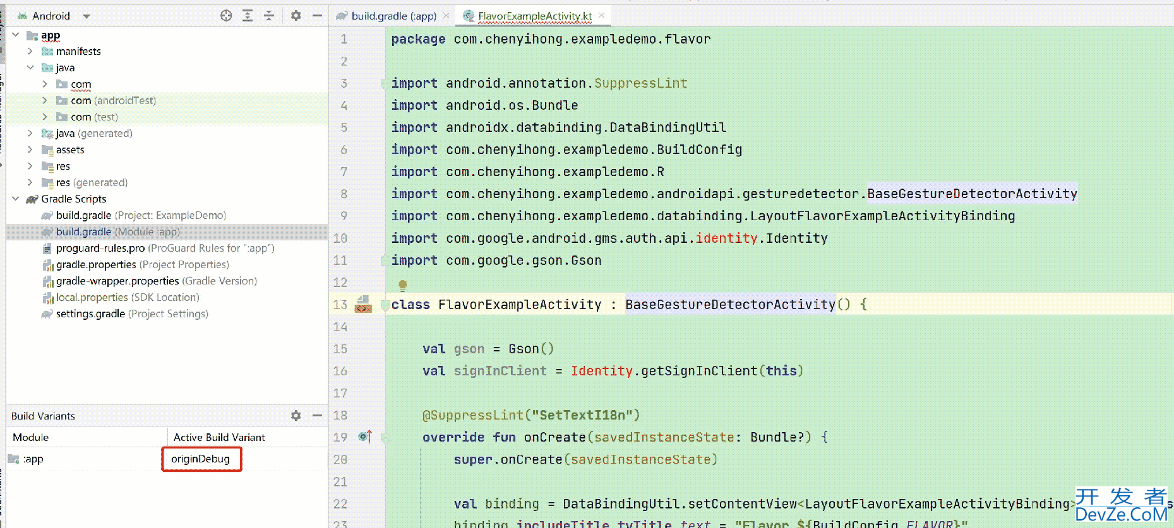Expand all project tree nodes icon
Screen dimensions: 1174x528
coord(248,16)
